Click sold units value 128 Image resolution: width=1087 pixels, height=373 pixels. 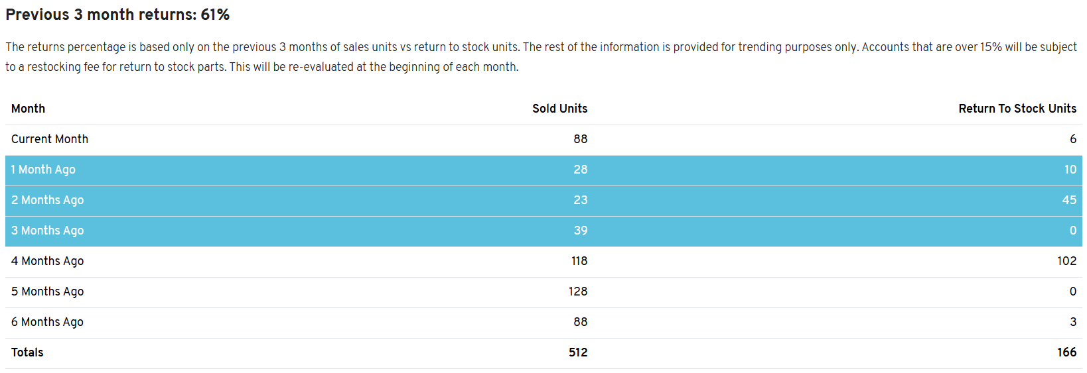[577, 292]
